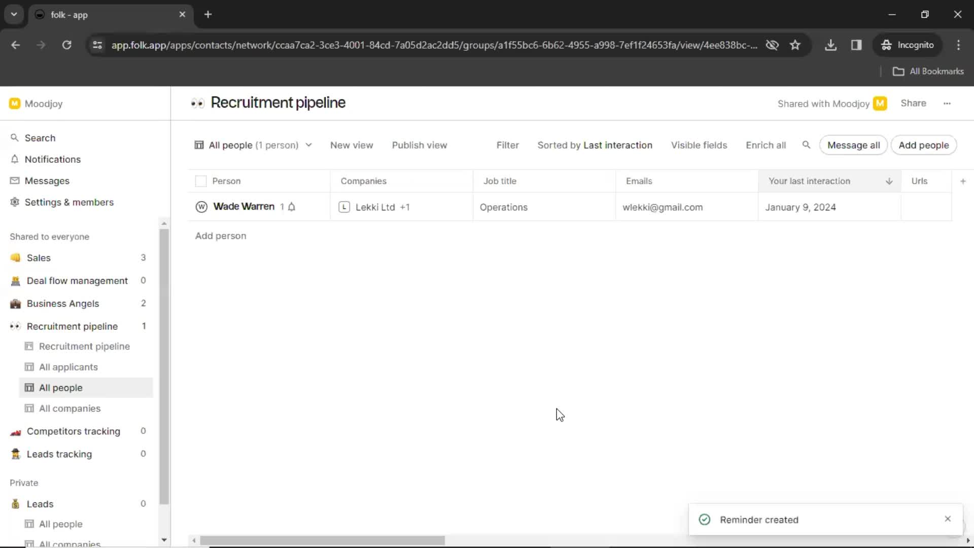974x548 pixels.
Task: Click the Moodjoy M badge near Share
Action: (x=880, y=104)
